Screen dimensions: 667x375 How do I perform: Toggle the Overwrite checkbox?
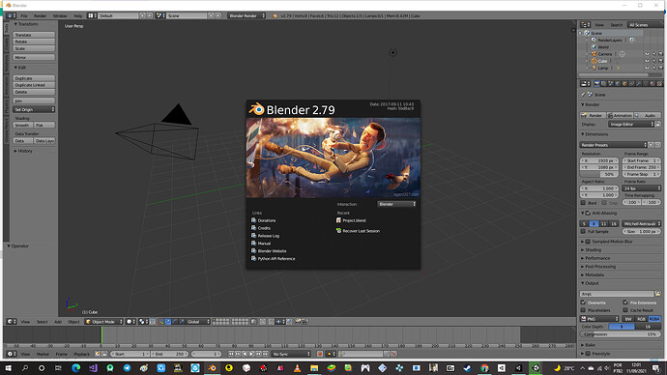(584, 303)
